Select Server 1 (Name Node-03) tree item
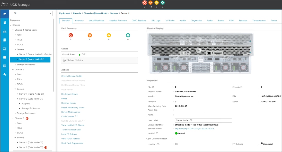This screenshot has width=282, height=152. (x=32, y=94)
